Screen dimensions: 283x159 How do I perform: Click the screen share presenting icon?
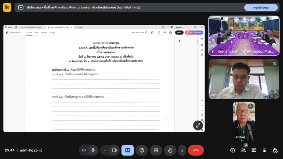click(x=127, y=150)
